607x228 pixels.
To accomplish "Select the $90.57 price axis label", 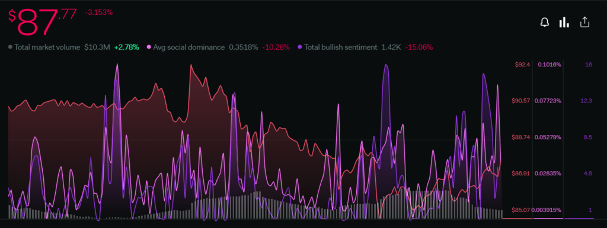I will [x=520, y=101].
